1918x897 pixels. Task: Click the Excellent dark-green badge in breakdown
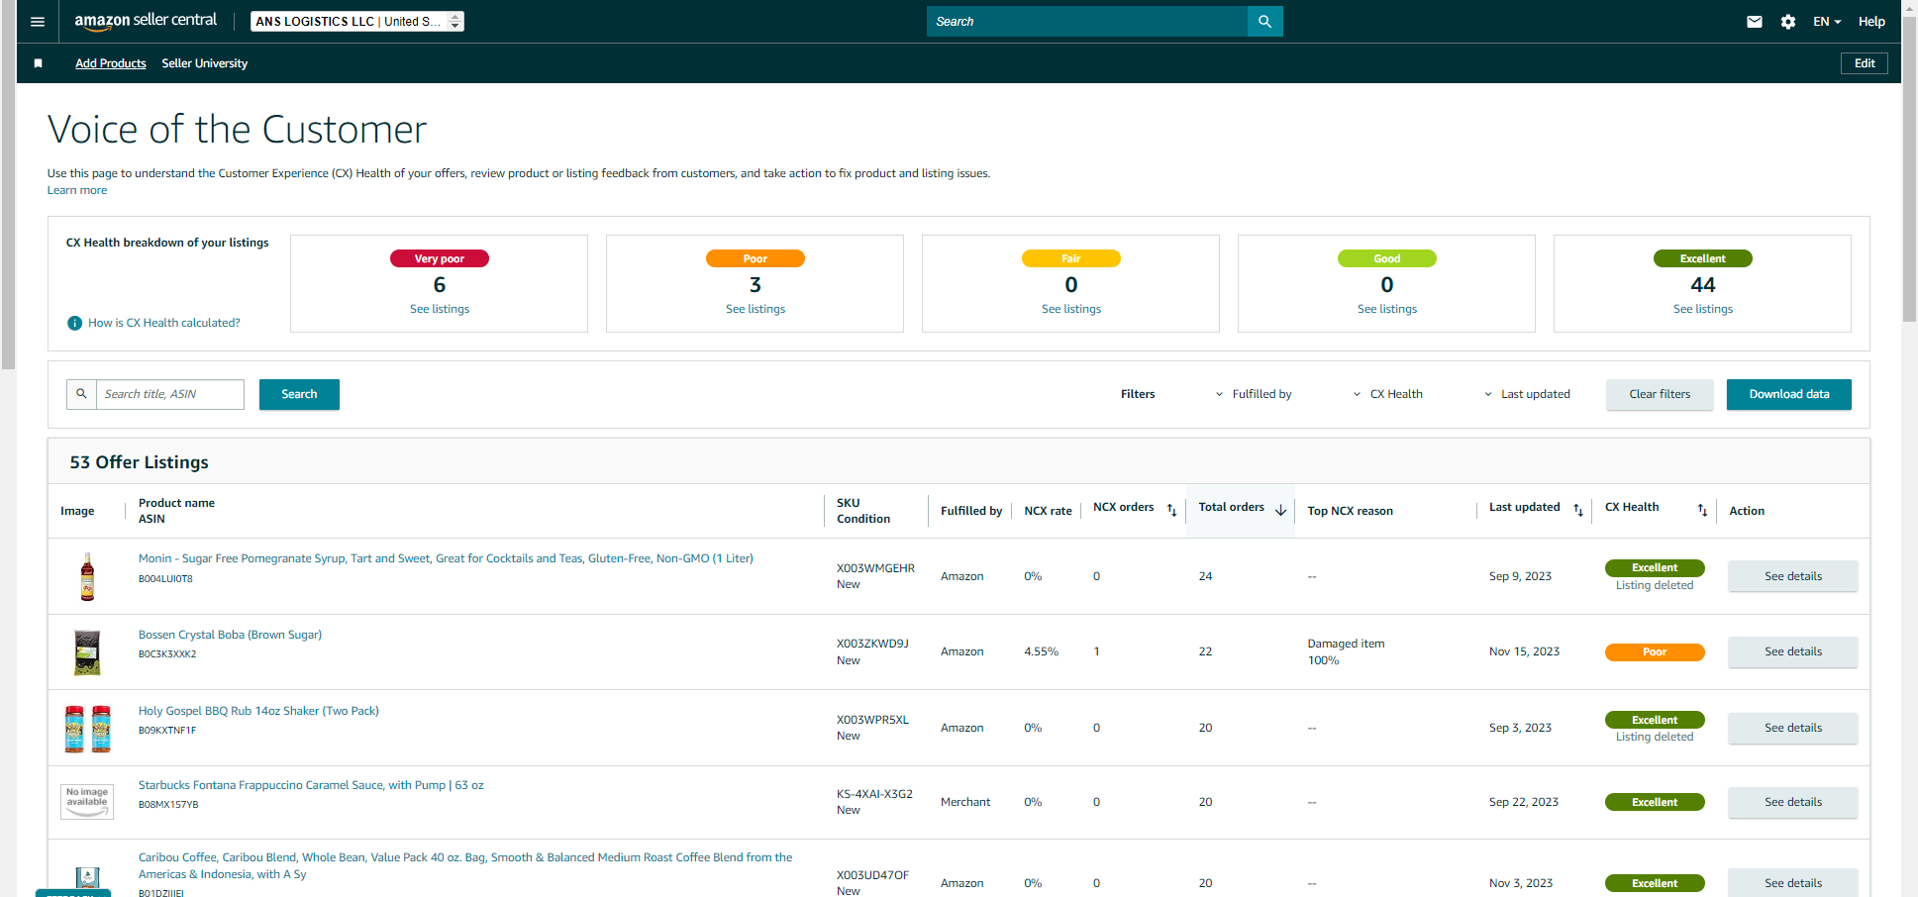1703,258
